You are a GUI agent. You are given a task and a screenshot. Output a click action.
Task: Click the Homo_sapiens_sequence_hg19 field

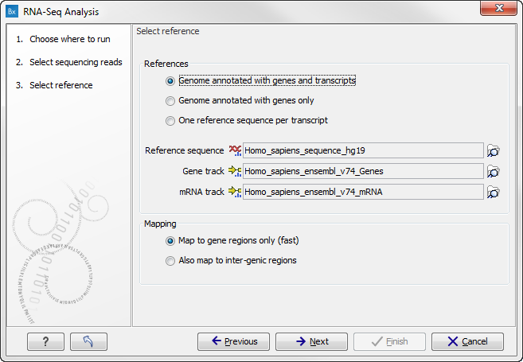(x=363, y=150)
